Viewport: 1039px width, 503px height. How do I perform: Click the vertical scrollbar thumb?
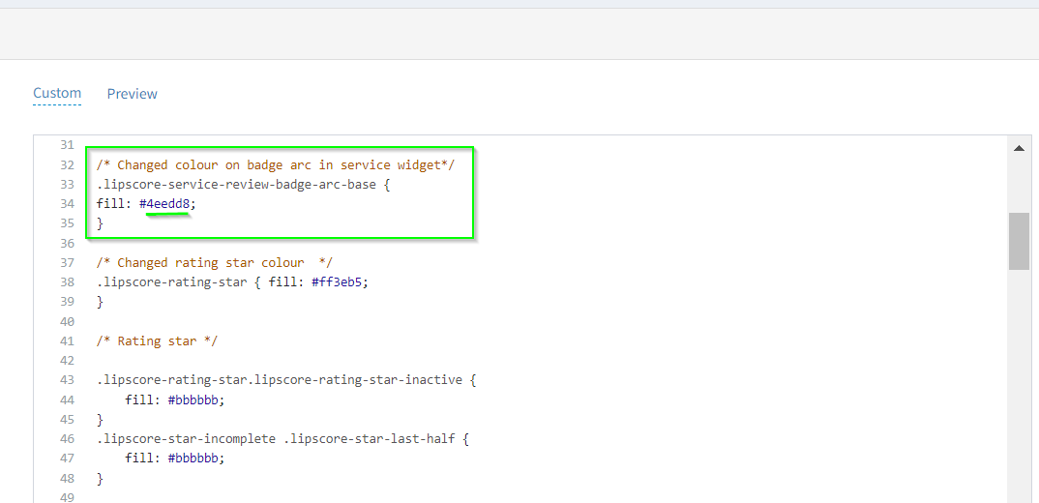point(1019,241)
